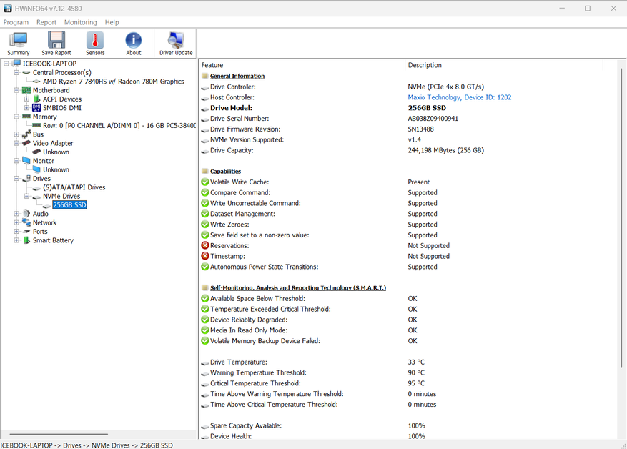Click the red X beside Timestamp

point(205,256)
